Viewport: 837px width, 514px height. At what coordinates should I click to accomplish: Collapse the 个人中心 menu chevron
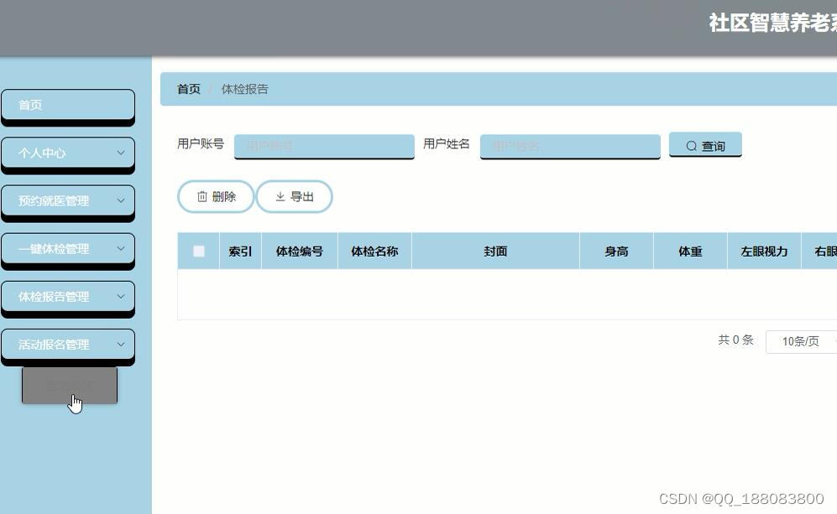120,153
